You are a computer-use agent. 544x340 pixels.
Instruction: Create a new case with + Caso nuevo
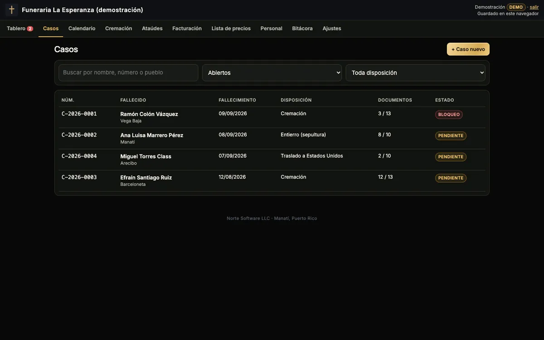pyautogui.click(x=468, y=49)
